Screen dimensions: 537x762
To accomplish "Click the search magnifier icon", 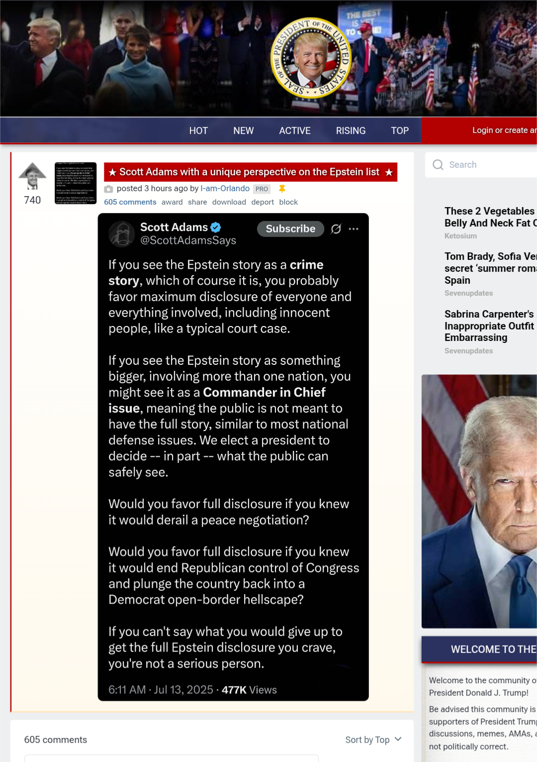I will (438, 165).
